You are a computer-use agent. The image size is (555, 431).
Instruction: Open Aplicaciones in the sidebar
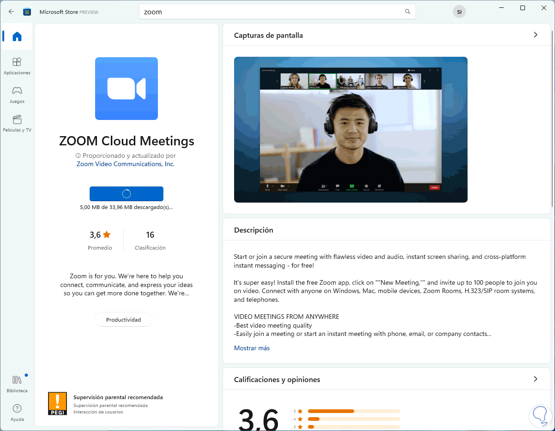click(x=17, y=66)
